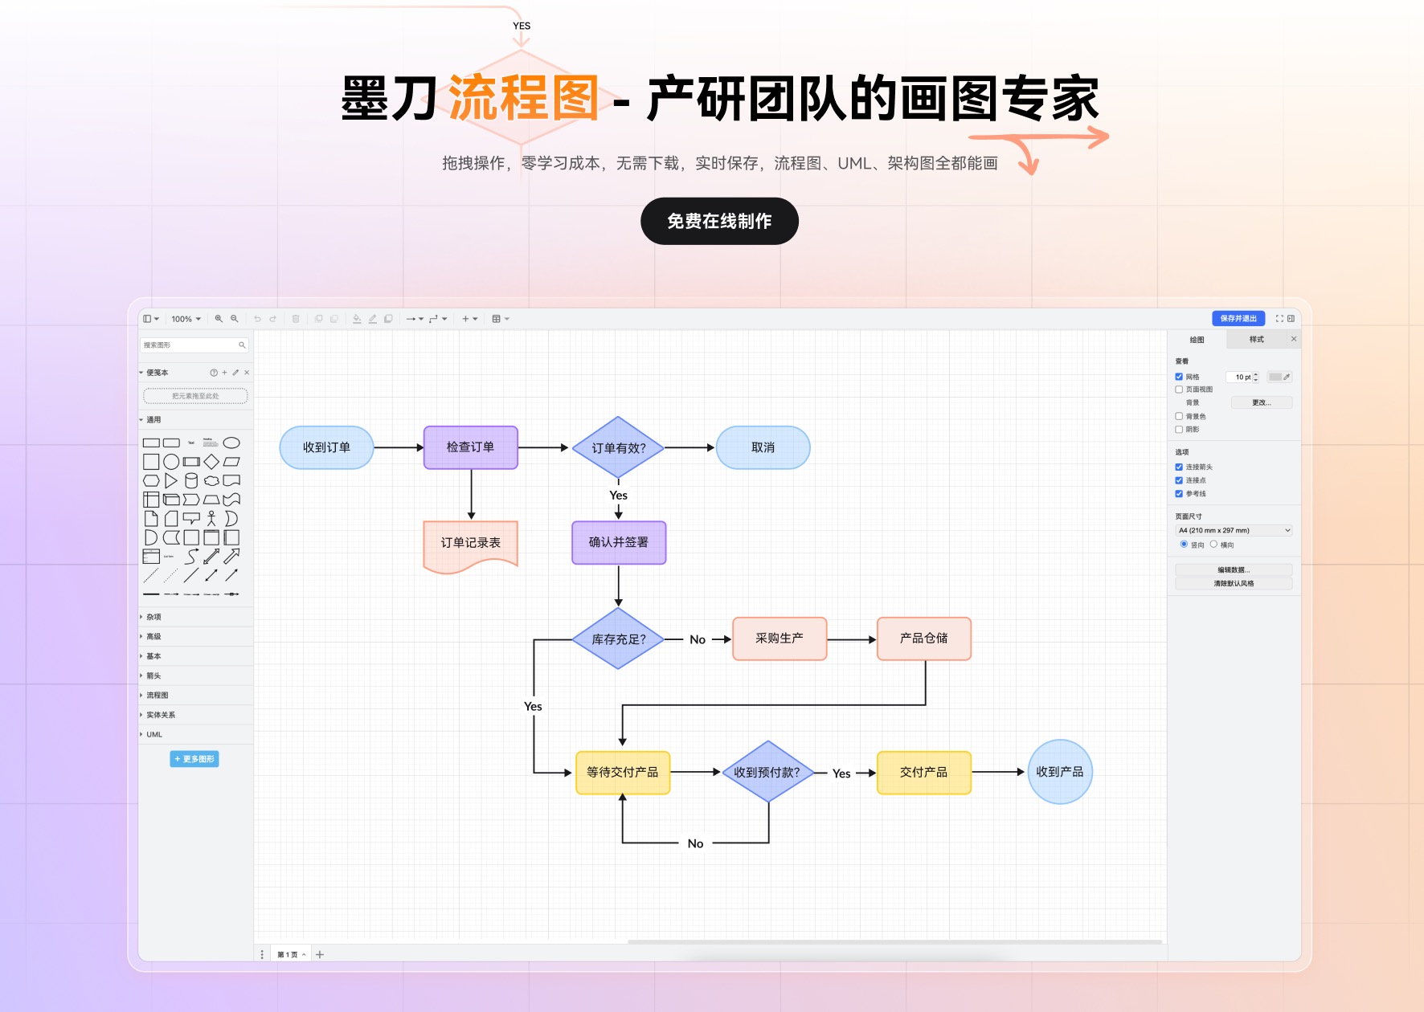Open the 第1页 page tab menu
The width and height of the screenshot is (1424, 1012).
tap(291, 954)
